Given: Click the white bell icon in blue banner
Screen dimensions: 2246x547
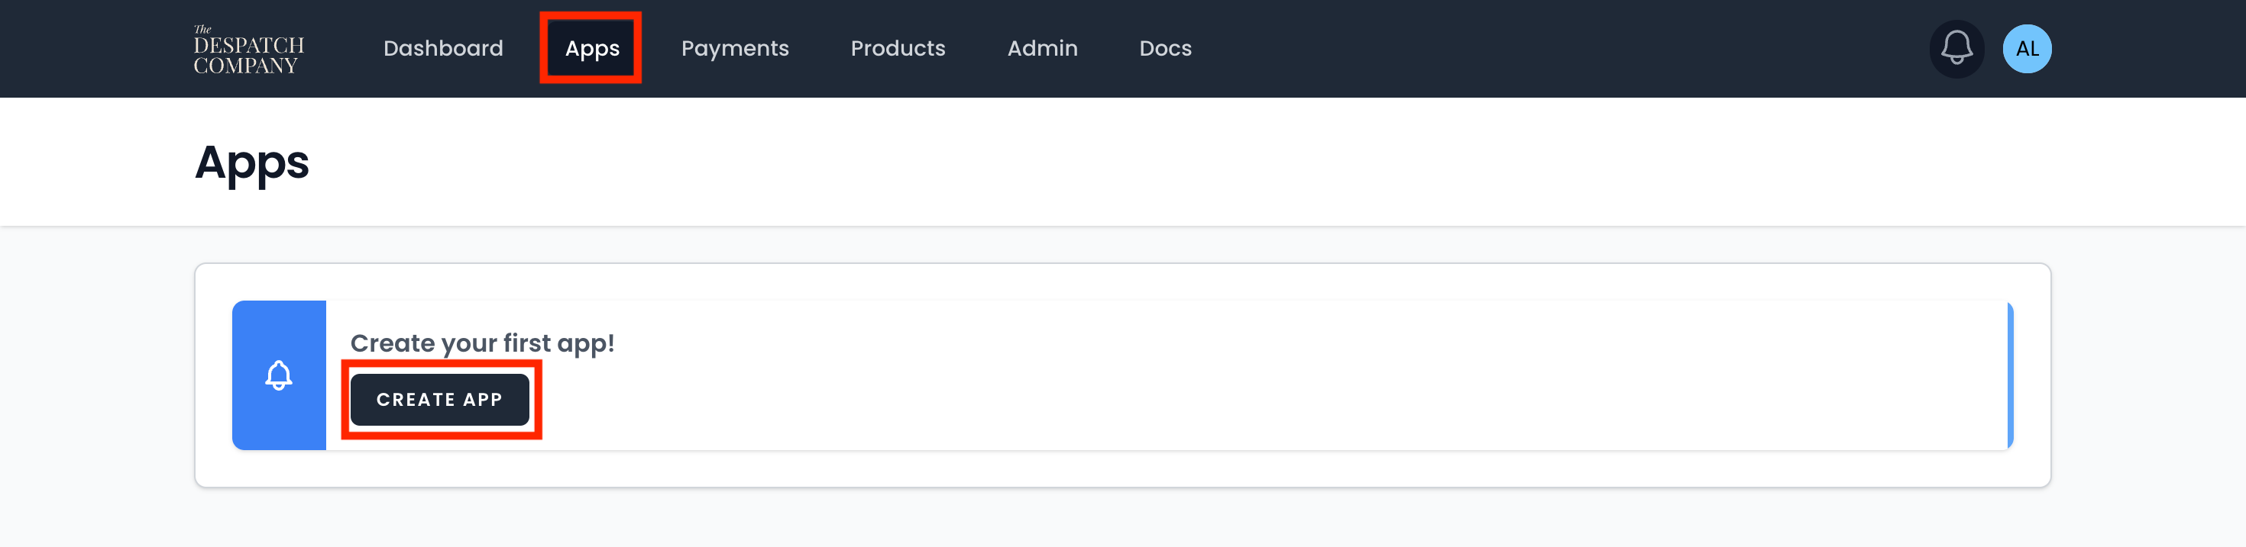Looking at the screenshot, I should (x=279, y=375).
